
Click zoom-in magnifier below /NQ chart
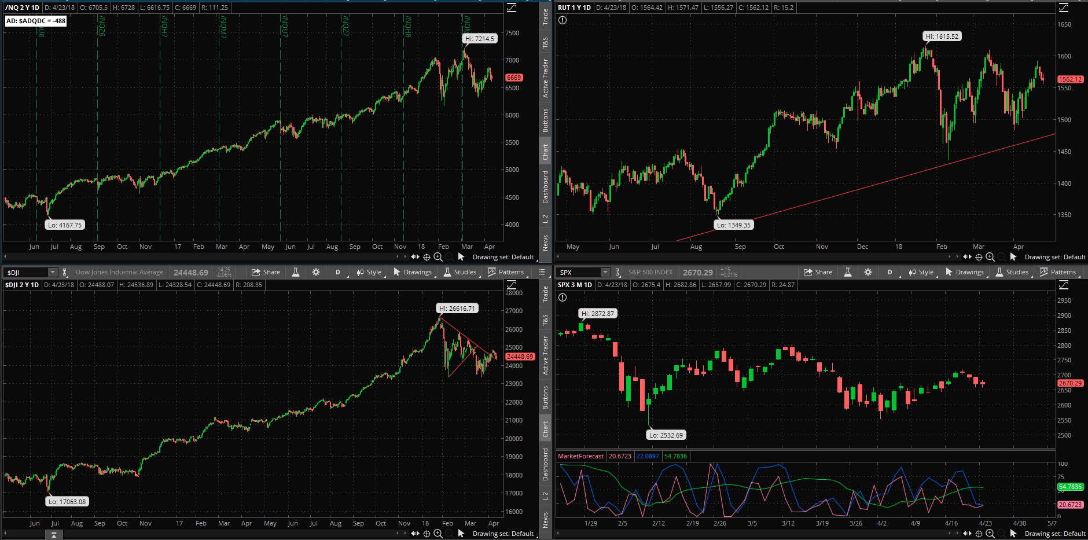pyautogui.click(x=438, y=257)
